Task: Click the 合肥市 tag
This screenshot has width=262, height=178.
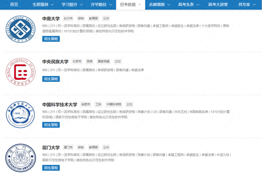Action: click(86, 104)
